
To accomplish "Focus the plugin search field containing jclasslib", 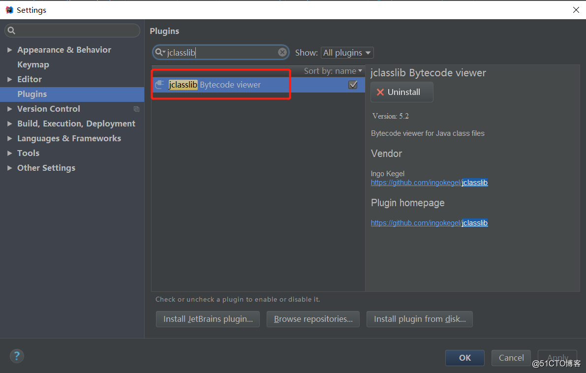I will (x=220, y=52).
